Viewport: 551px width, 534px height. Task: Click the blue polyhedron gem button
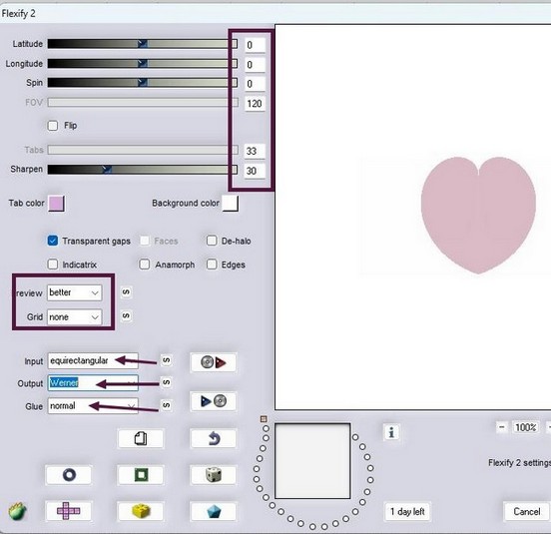[213, 511]
